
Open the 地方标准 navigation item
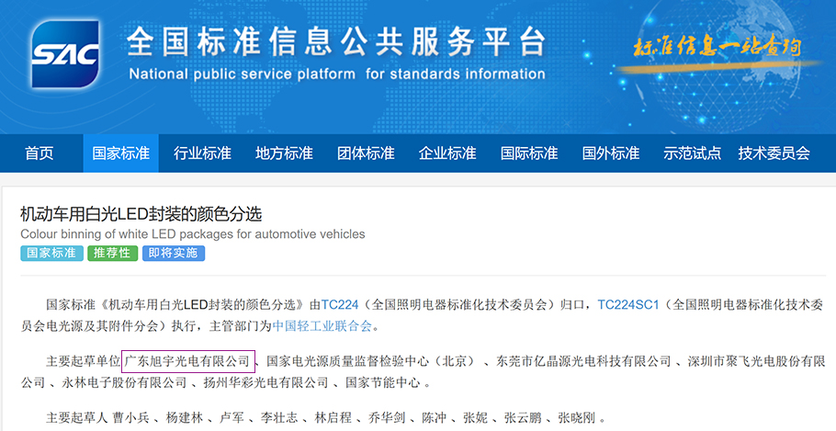284,153
